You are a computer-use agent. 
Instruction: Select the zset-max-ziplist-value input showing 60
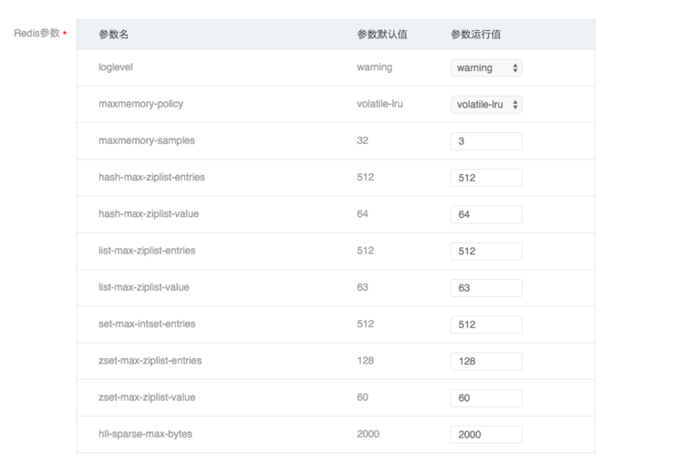click(486, 398)
